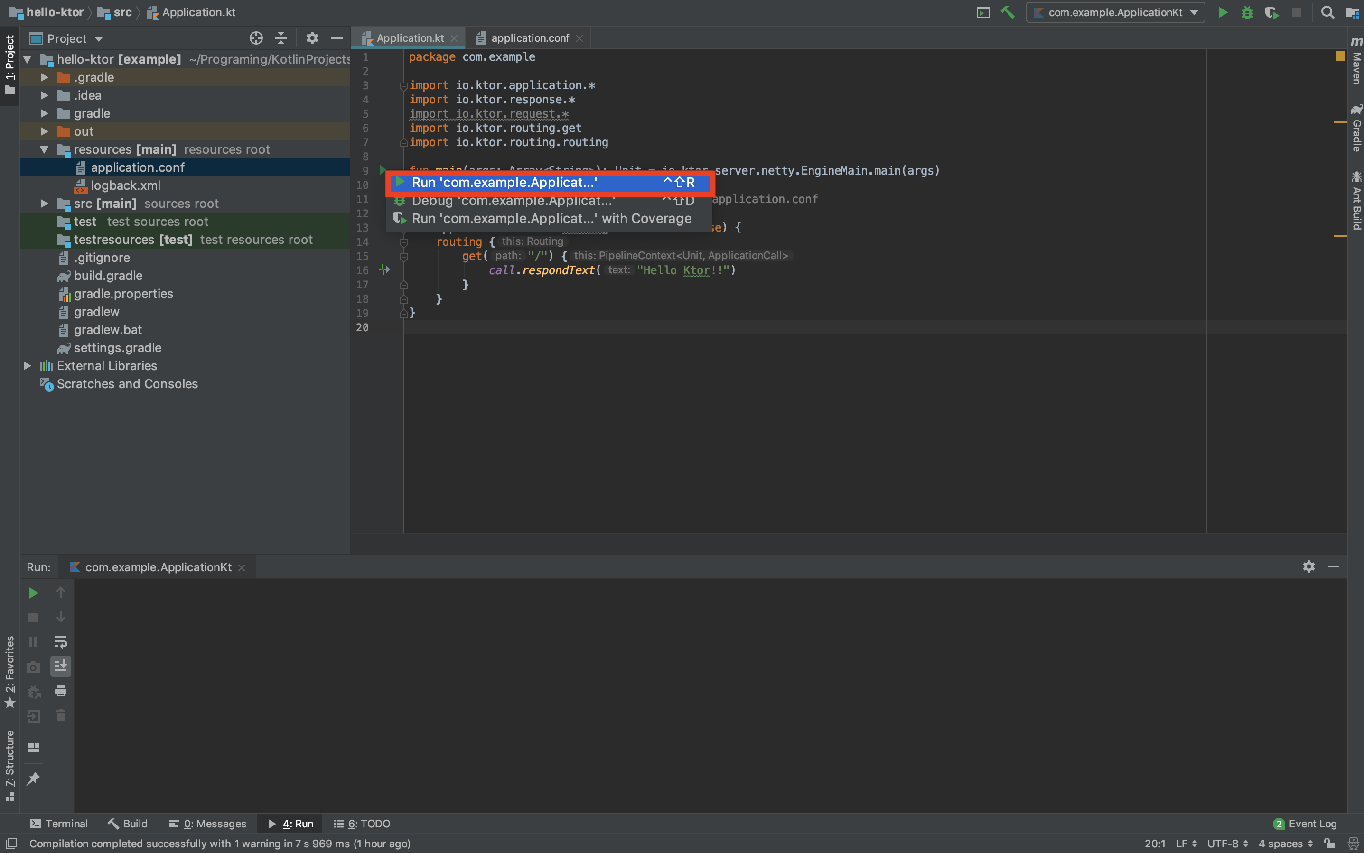Rerun application with green play in Run panel
Screen dimensions: 1364x853
click(x=33, y=593)
